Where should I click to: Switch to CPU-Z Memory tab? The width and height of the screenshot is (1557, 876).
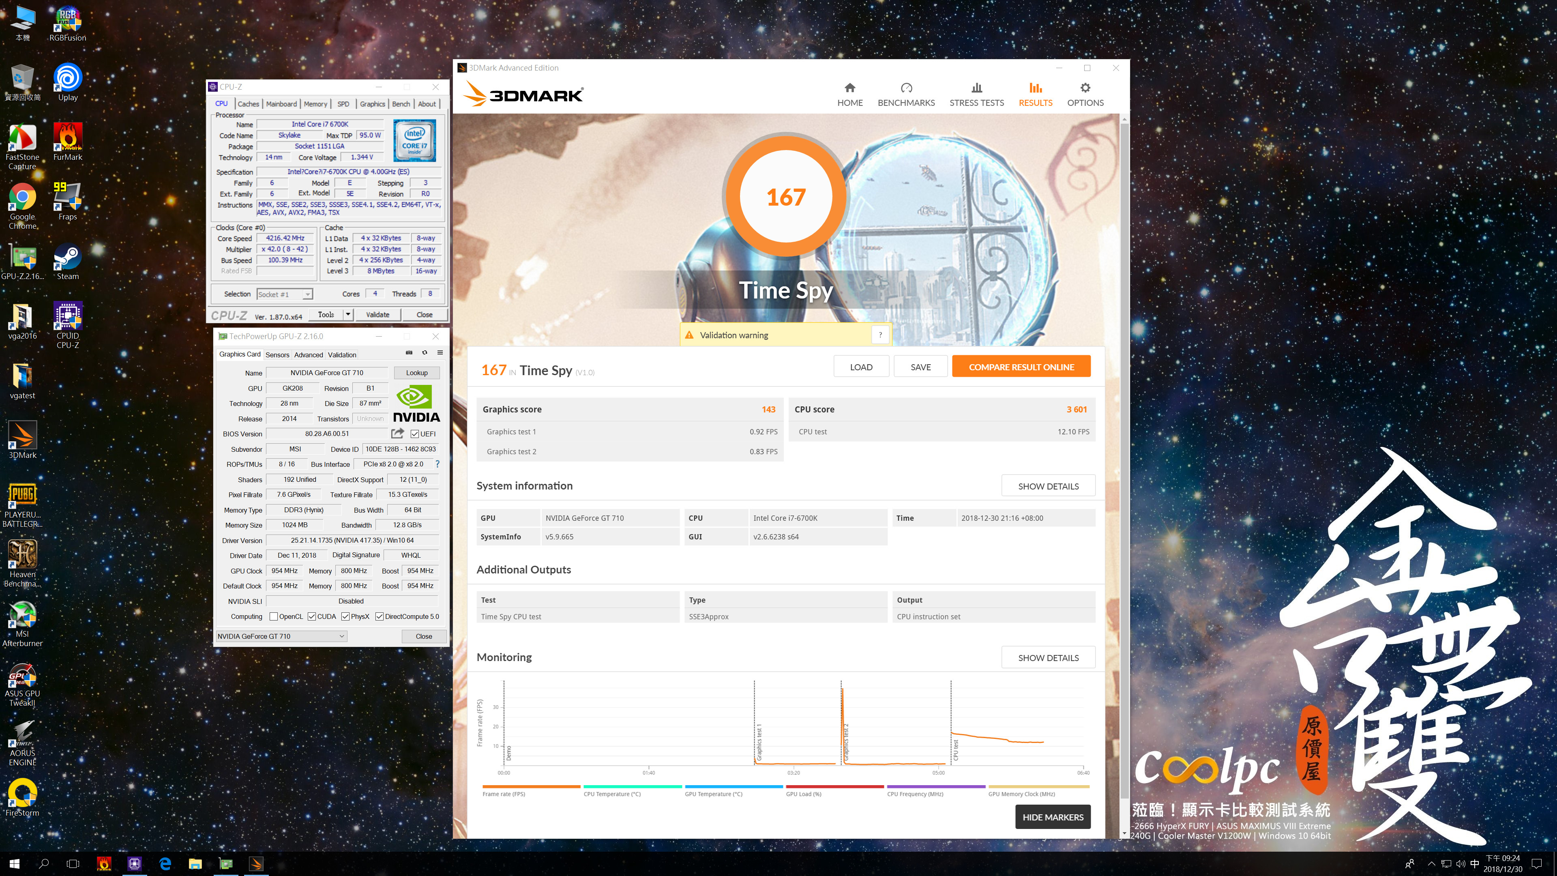315,104
